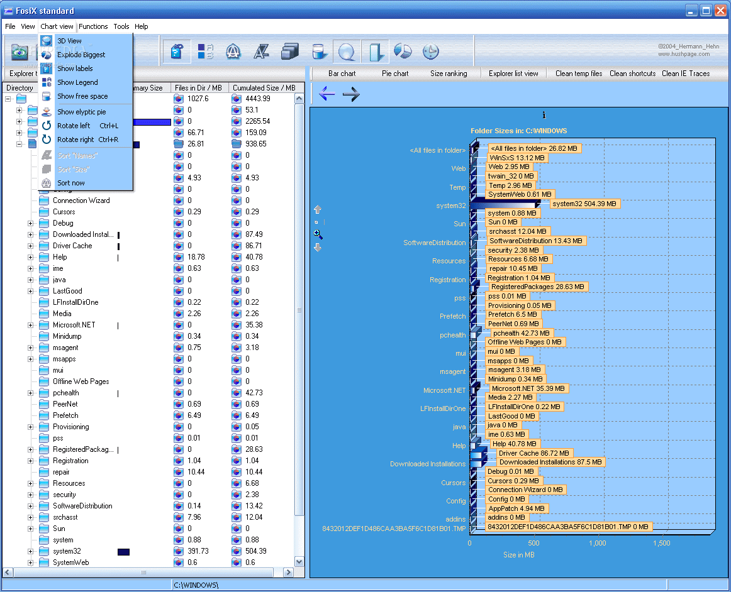
Task: Click the vertical scrollbar down arrow
Action: 299,562
